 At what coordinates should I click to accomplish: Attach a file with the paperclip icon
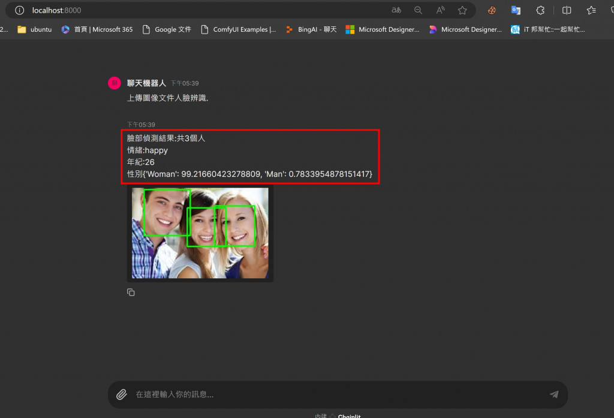pos(122,395)
